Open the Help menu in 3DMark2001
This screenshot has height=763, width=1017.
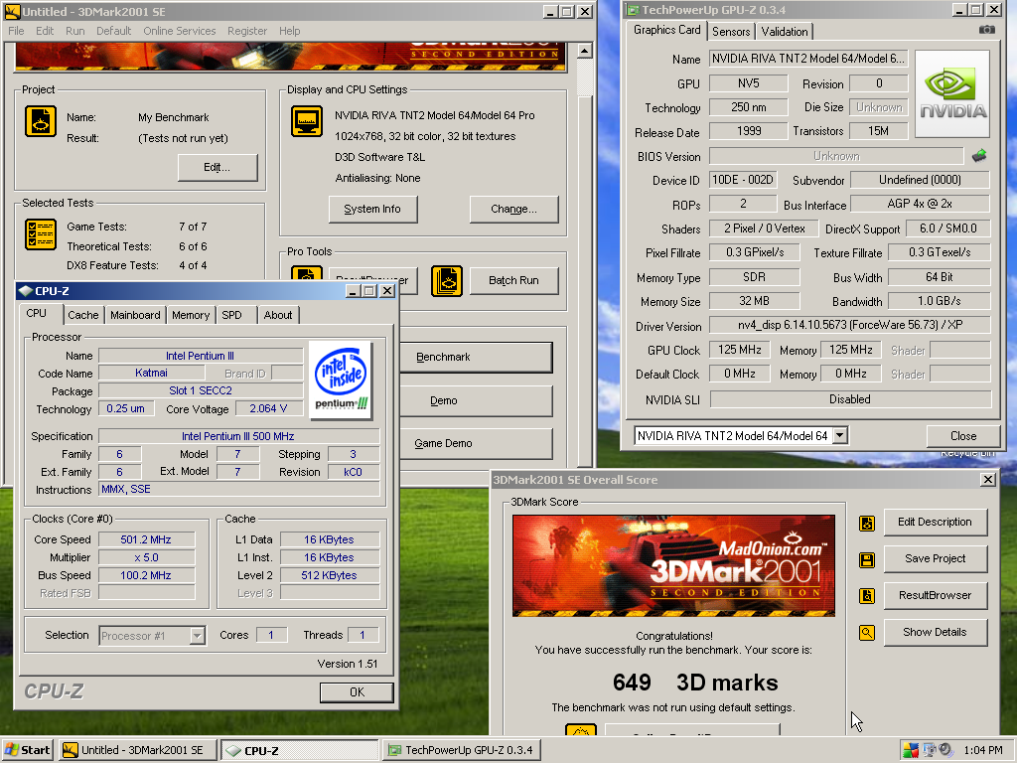pos(290,31)
